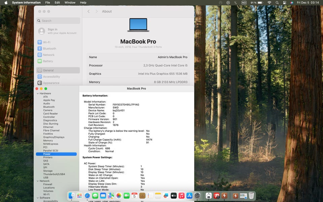The height and width of the screenshot is (202, 323).
Task: Open the Trash in the Dock
Action: [251, 196]
